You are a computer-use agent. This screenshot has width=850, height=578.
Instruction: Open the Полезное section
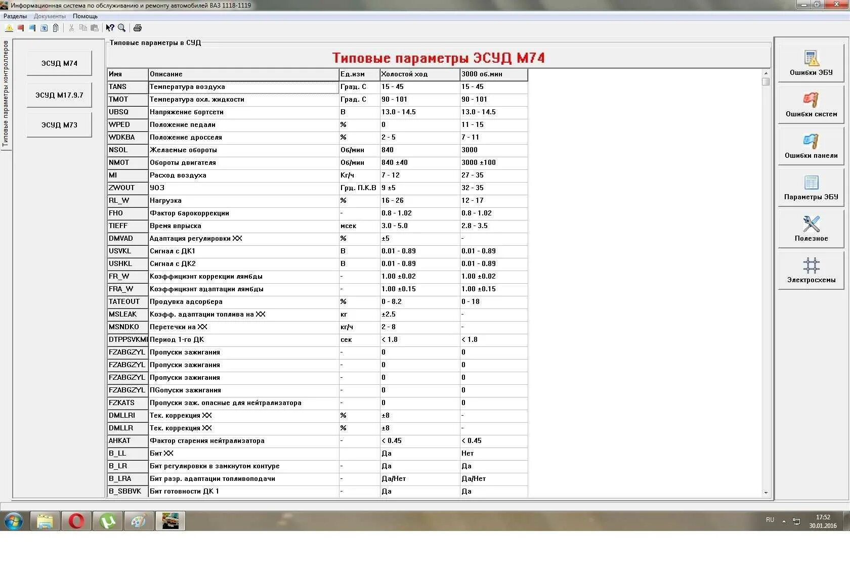[811, 229]
